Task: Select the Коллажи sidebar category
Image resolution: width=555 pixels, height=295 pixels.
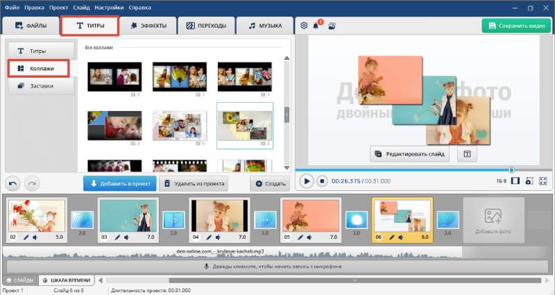Action: 39,68
